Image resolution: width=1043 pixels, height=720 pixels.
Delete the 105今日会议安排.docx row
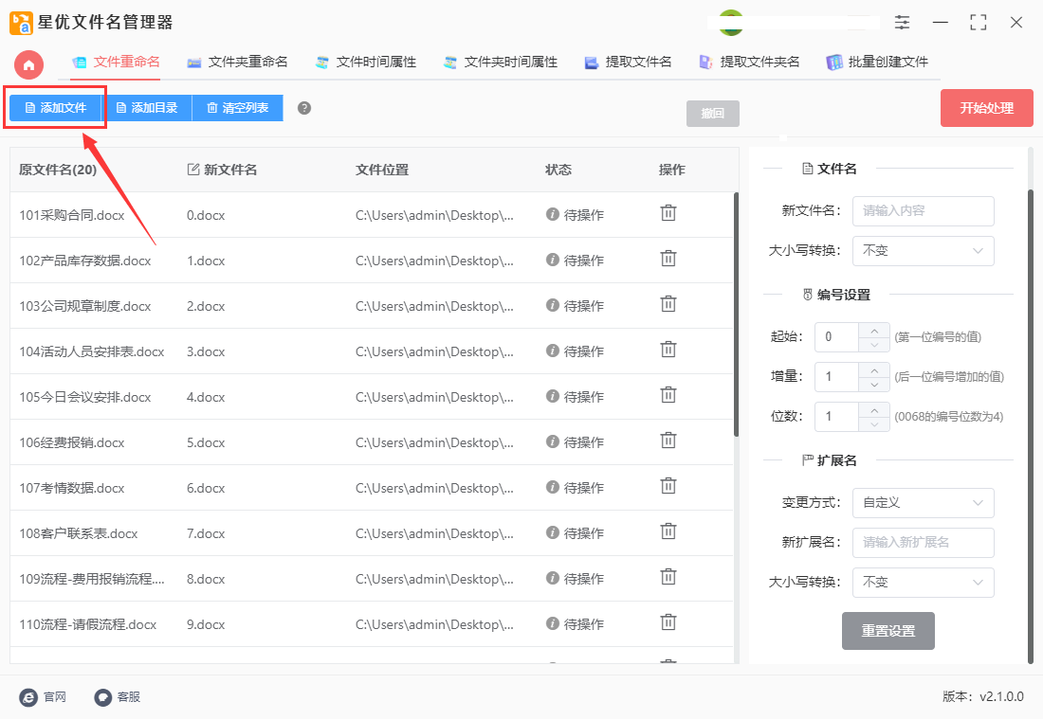tap(668, 396)
